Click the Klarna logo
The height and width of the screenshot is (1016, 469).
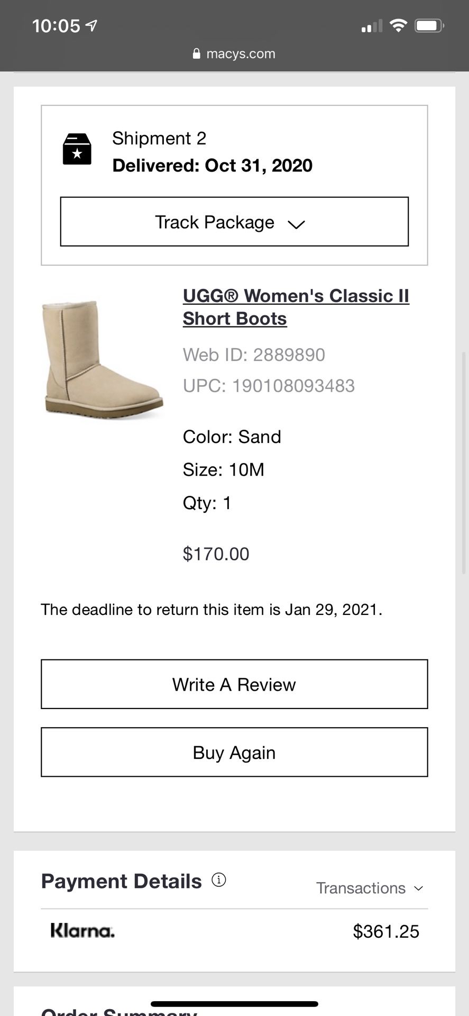(82, 931)
